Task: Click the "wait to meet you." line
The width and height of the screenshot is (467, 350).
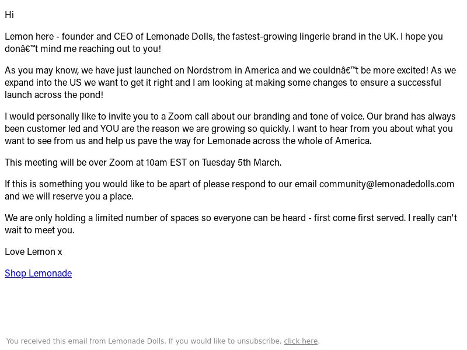Action: pyautogui.click(x=39, y=230)
